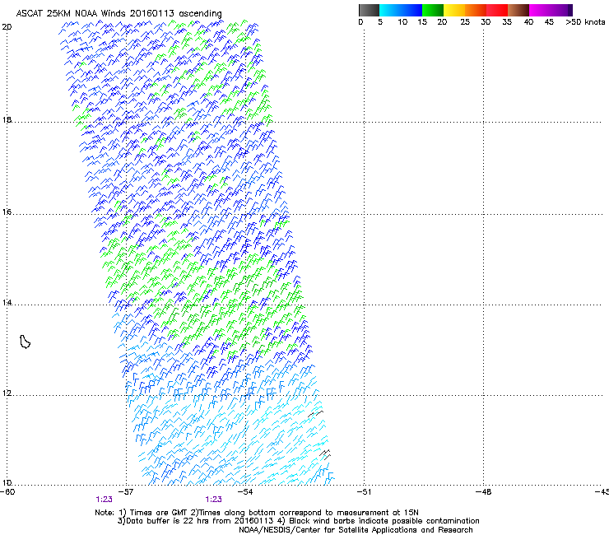This screenshot has height=535, width=609.
Task: Click the title 'ASCAT 25KM NOAA Winds 20160113 ascending'
Action: 119,14
